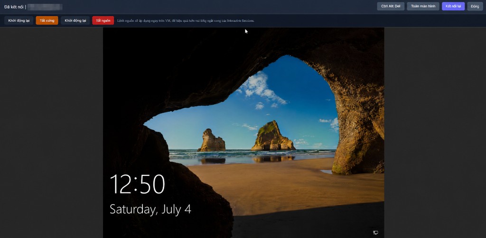This screenshot has height=238, width=486.
Task: Click the Saturday, July 4 date text
Action: pos(150,210)
